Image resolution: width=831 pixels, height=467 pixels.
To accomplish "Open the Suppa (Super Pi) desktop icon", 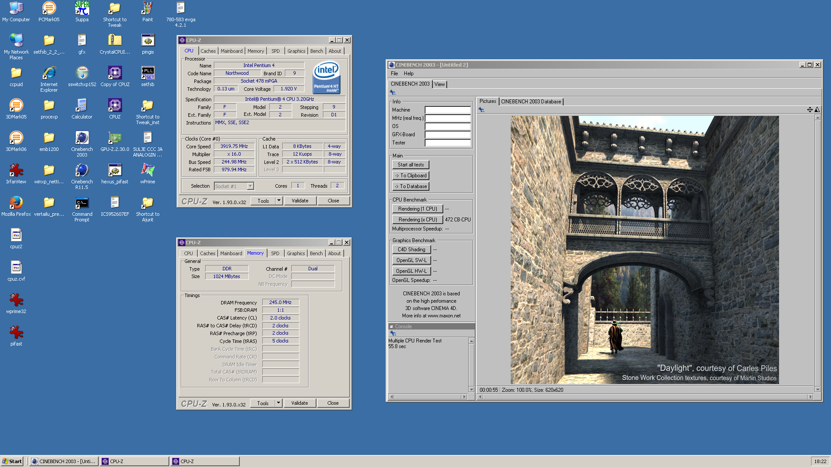I will 82,12.
